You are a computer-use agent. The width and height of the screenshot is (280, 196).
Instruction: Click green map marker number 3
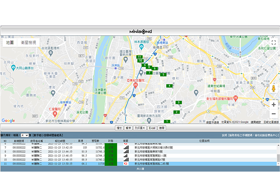178,103
